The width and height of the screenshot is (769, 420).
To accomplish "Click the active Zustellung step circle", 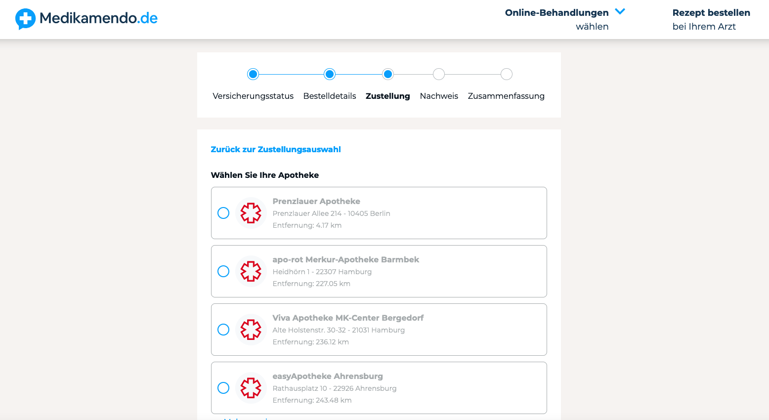I will (x=388, y=74).
